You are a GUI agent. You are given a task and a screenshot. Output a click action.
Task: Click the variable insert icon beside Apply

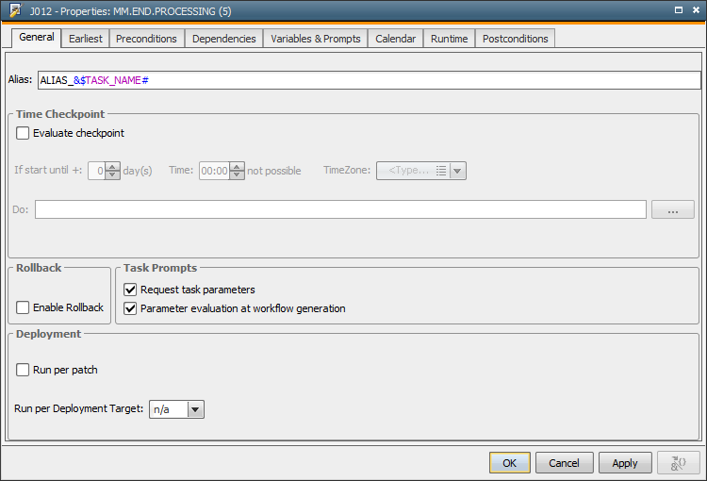pos(677,463)
